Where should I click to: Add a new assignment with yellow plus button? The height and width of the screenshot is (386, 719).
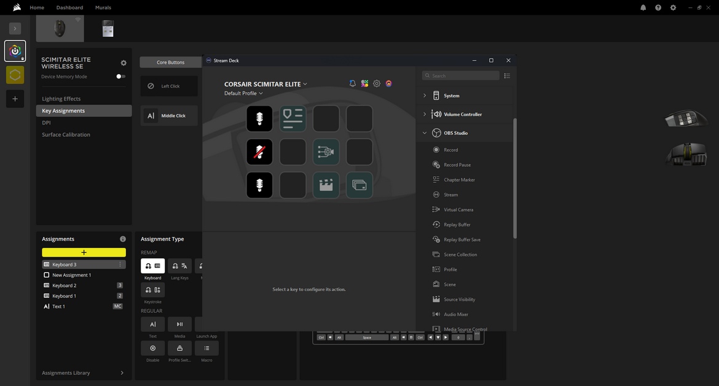tap(84, 252)
